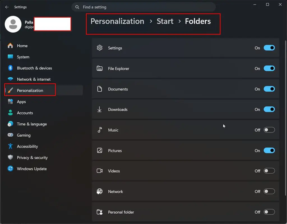Open Home in the sidebar

tap(44, 46)
